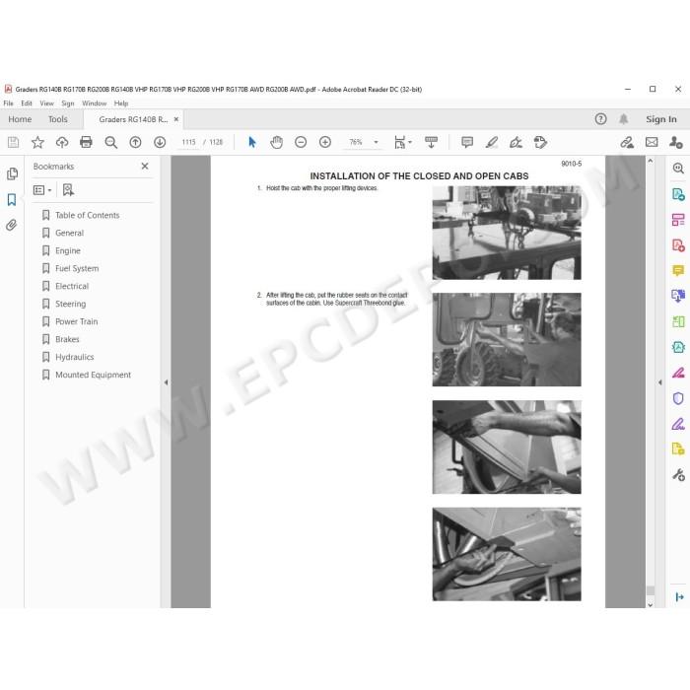Collapse the left navigation pane arrow
Image resolution: width=690 pixels, height=690 pixels.
click(x=166, y=382)
